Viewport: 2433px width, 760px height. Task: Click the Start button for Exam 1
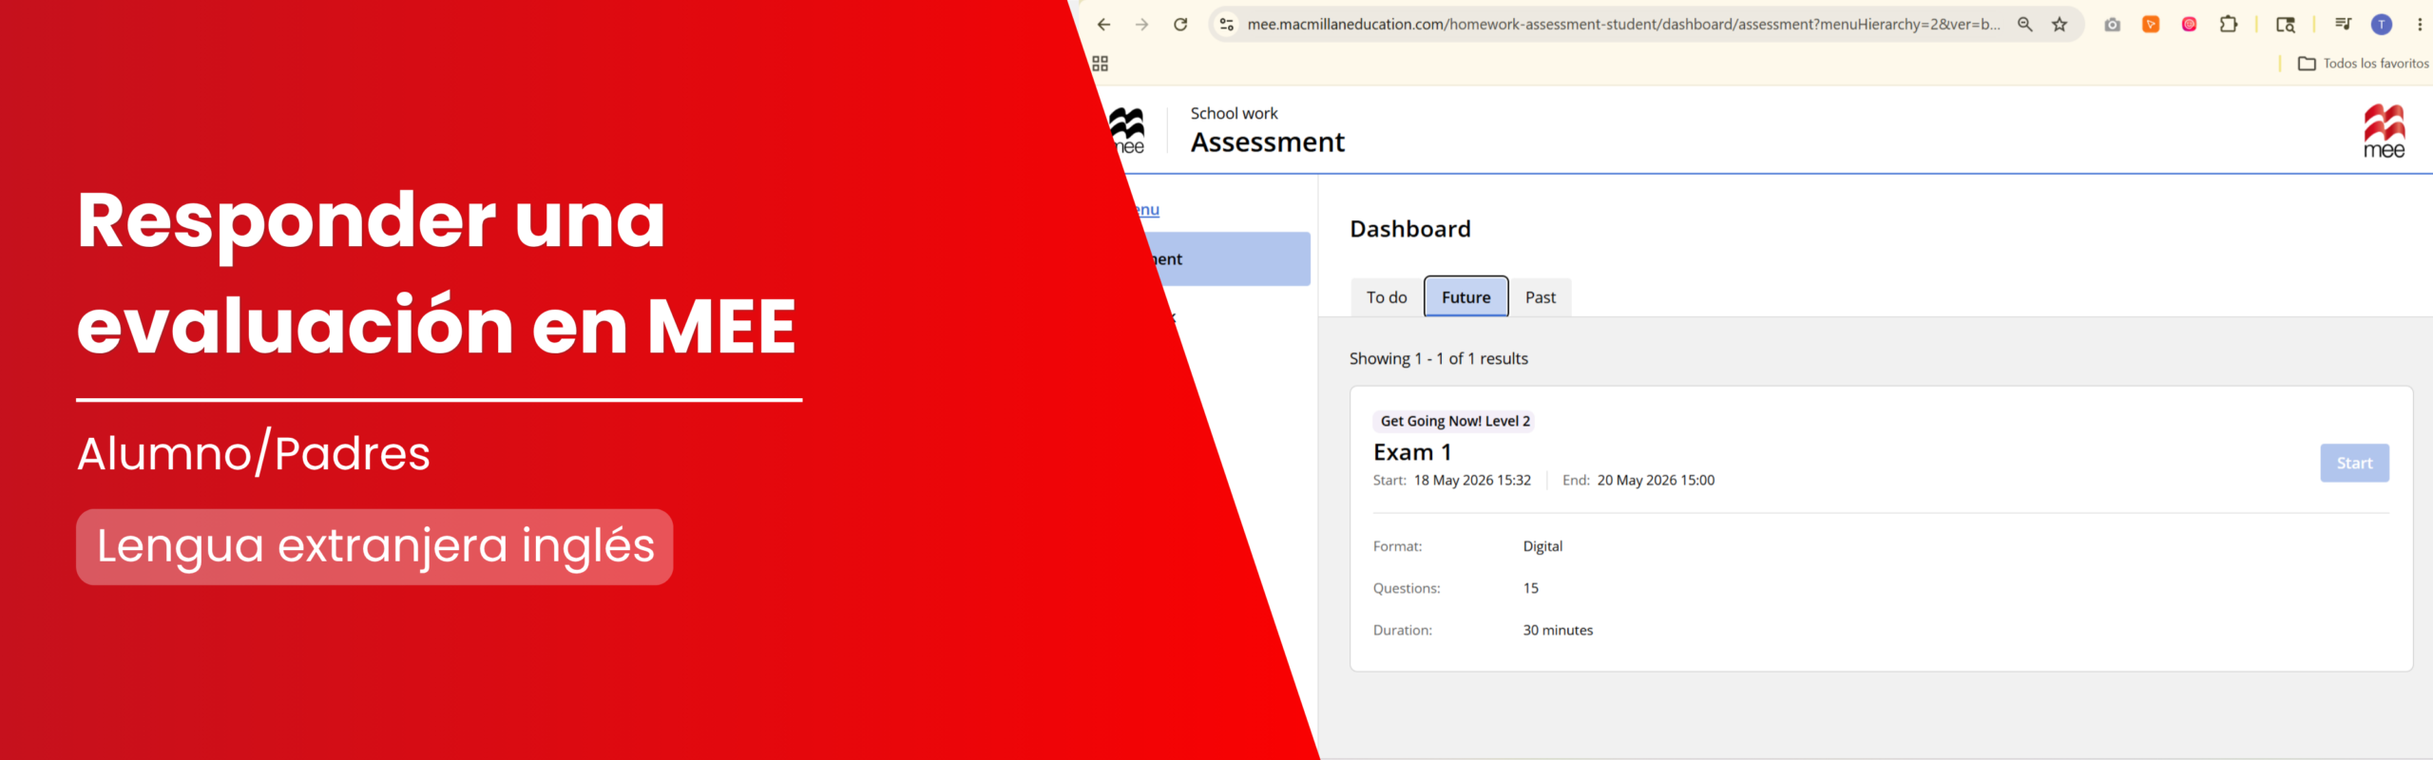2354,464
